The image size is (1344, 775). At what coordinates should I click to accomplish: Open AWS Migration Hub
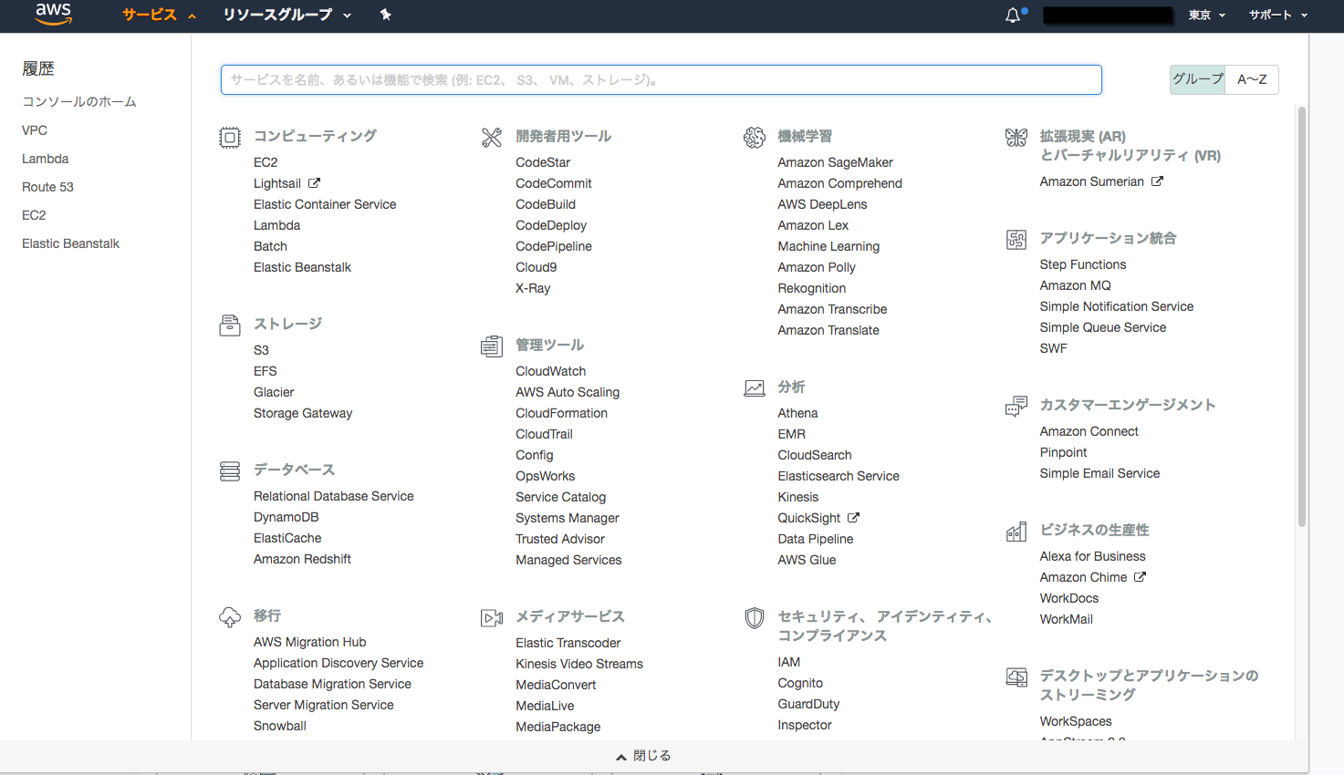pyautogui.click(x=310, y=642)
